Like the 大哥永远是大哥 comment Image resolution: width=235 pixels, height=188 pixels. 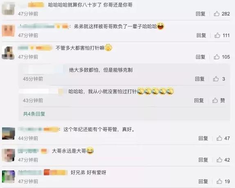click(x=219, y=160)
